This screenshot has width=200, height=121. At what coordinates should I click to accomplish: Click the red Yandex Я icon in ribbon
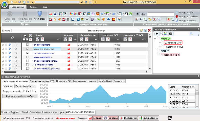(x=169, y=19)
